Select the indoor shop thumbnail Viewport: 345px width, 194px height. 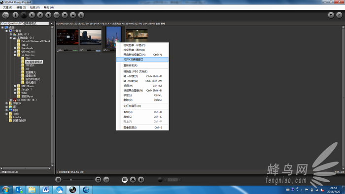point(137,36)
